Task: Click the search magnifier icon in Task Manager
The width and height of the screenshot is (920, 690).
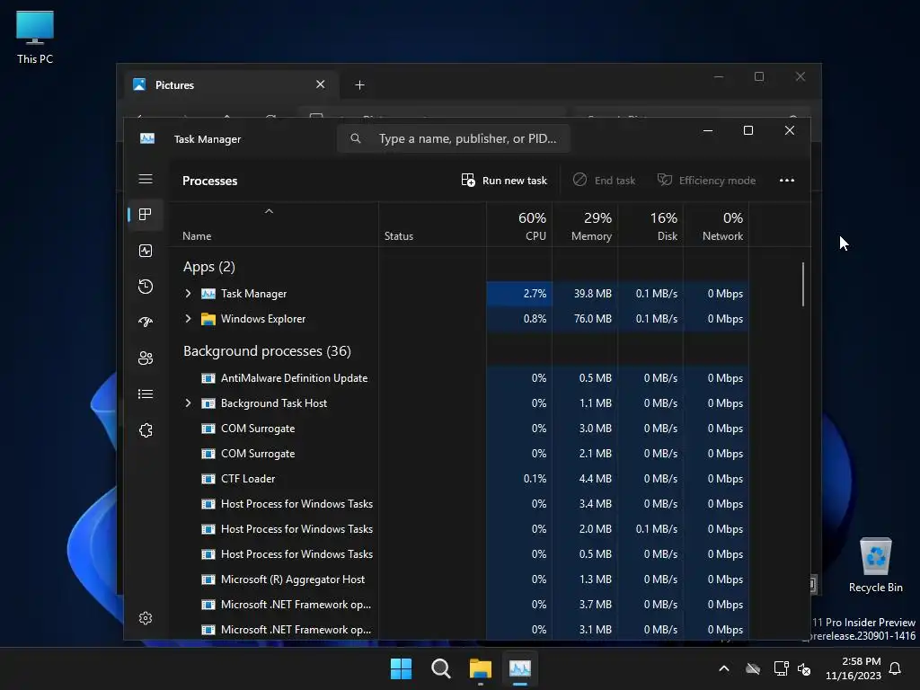Action: (x=356, y=138)
